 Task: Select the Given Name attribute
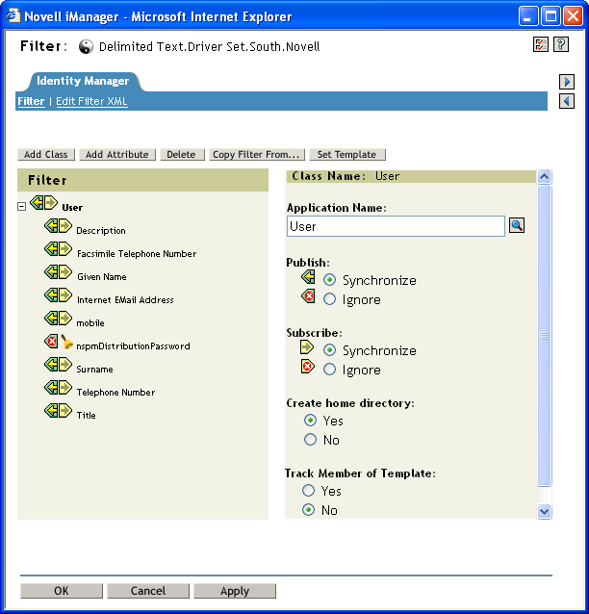tap(102, 276)
